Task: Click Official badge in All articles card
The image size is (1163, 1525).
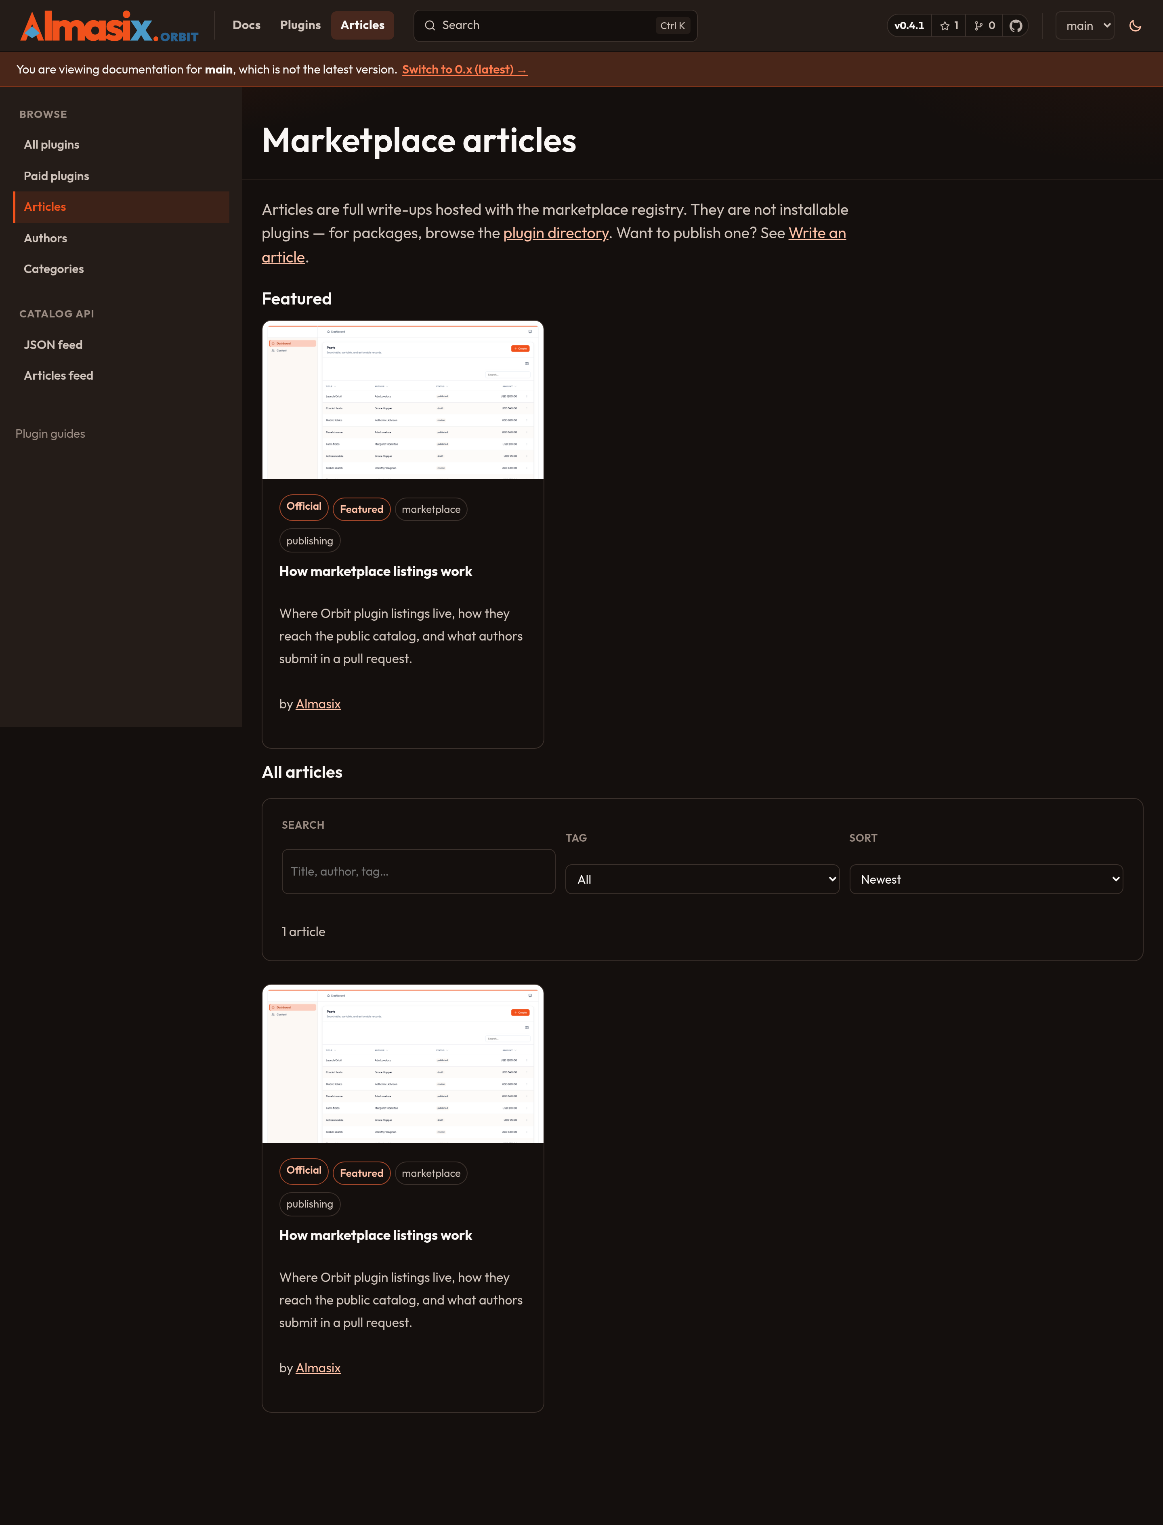Action: tap(304, 1170)
